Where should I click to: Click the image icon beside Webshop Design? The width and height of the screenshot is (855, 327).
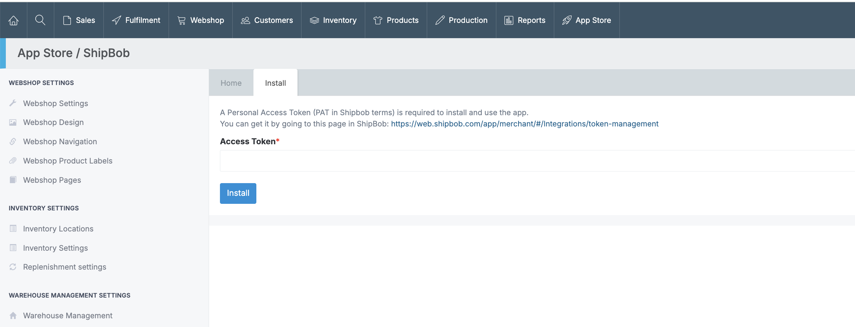click(x=13, y=122)
